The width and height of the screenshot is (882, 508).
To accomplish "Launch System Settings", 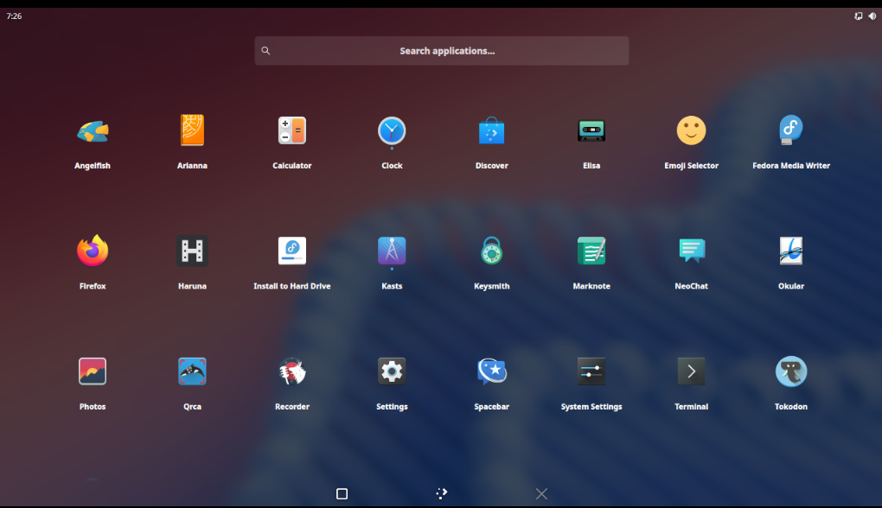I will pyautogui.click(x=591, y=371).
